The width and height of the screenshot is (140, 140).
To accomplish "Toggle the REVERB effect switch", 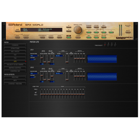I will [x=104, y=37].
